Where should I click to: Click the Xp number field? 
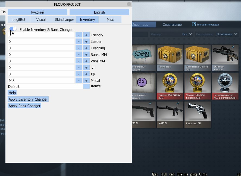coord(41,74)
